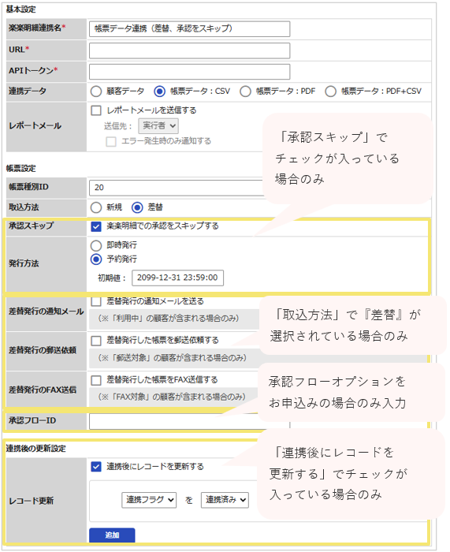Select the 帳票データ：CSV radio button

(x=159, y=91)
